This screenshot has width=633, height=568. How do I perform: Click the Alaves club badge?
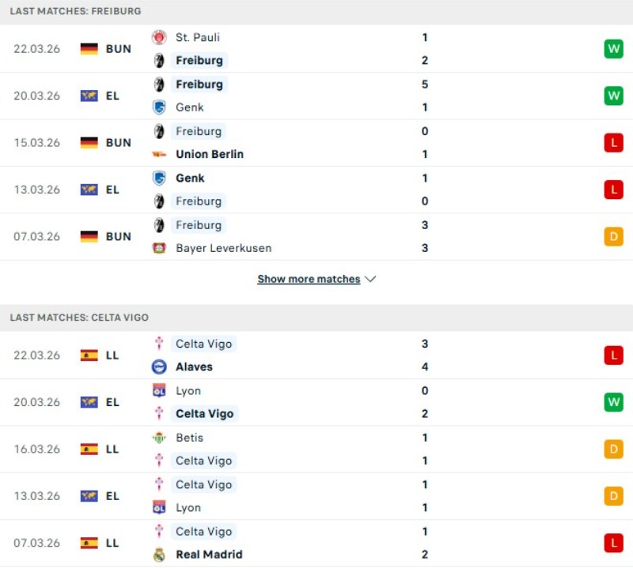159,367
